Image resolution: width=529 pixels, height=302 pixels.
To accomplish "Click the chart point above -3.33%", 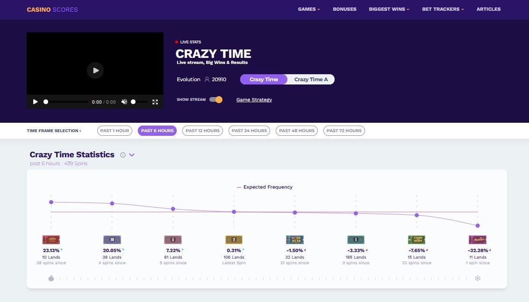I will click(356, 213).
